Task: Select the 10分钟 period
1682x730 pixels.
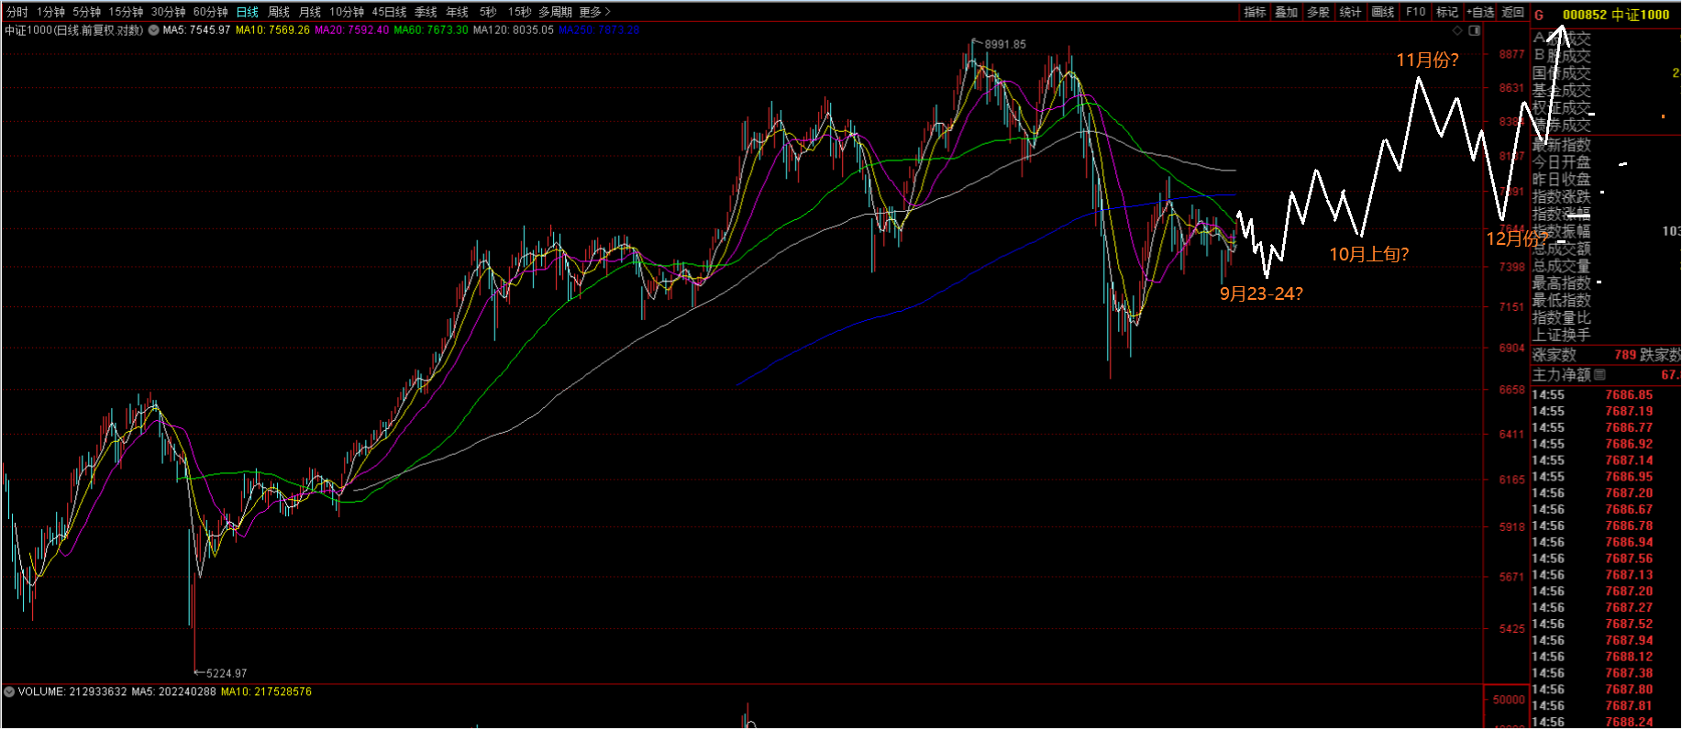Action: point(348,12)
